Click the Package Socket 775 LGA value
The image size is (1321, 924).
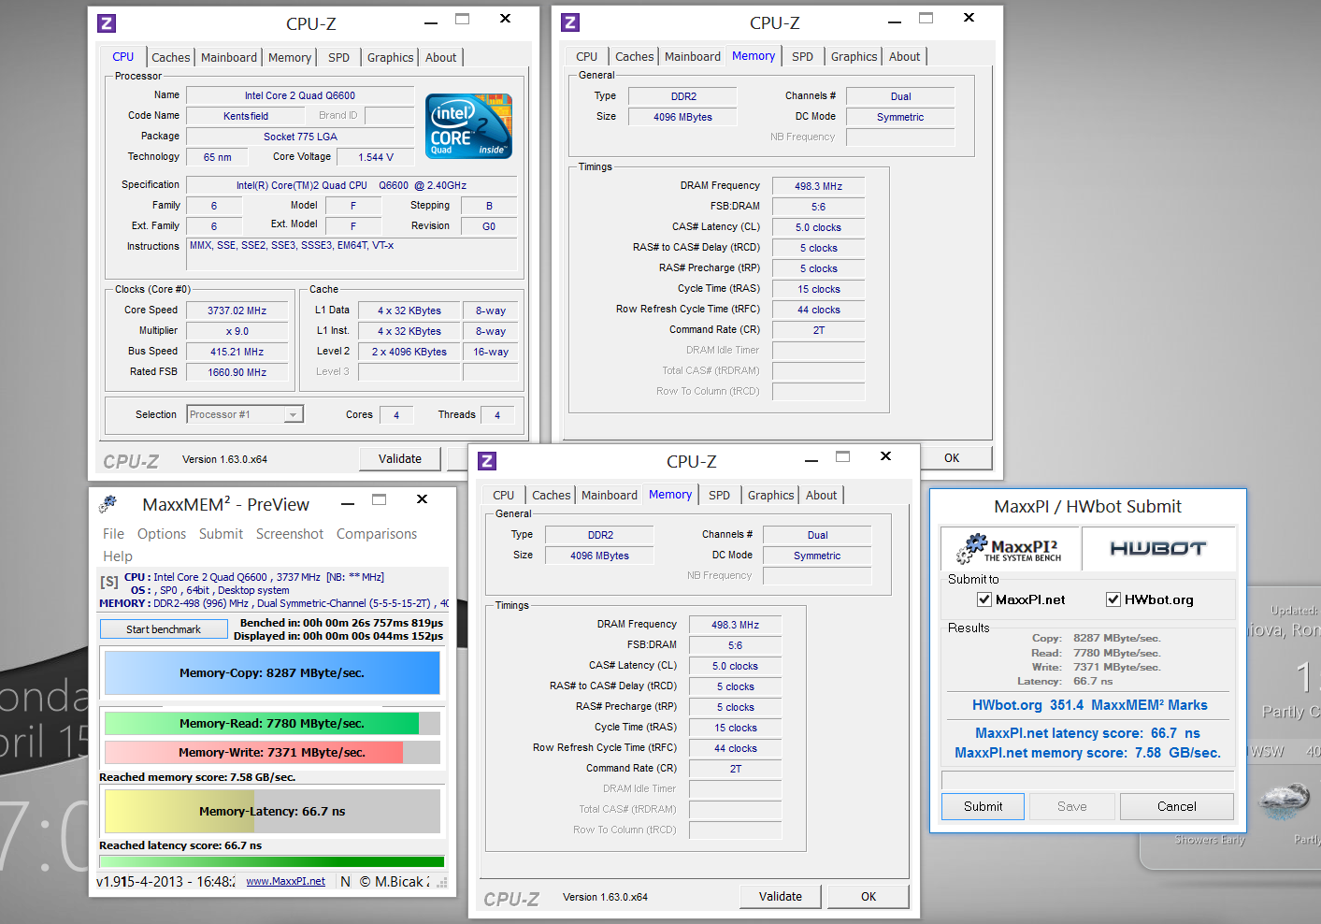coord(300,137)
